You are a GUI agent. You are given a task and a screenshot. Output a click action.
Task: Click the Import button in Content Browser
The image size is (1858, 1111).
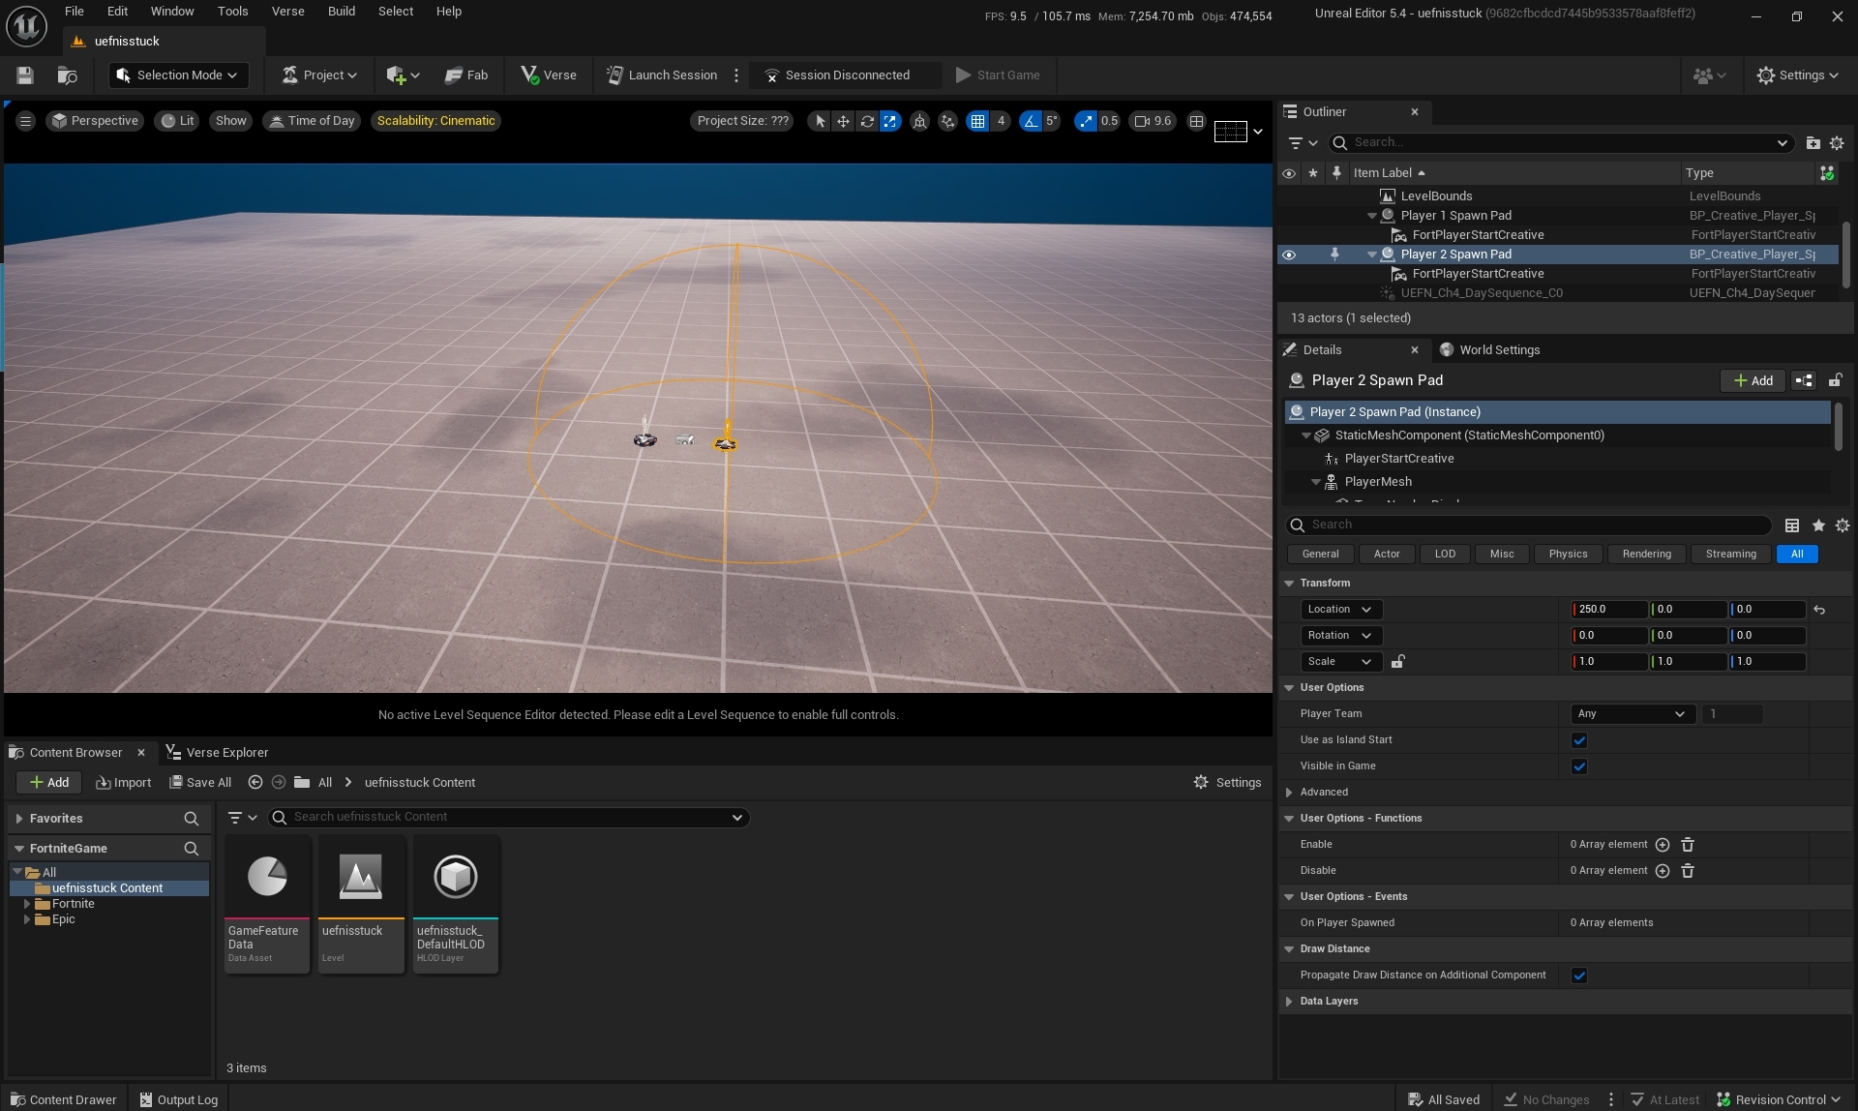point(124,783)
